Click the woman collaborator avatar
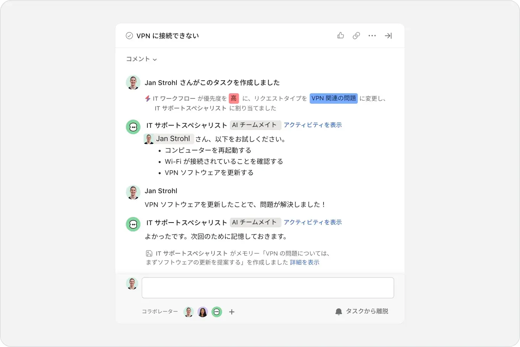Viewport: 520px width, 347px height. coord(202,312)
